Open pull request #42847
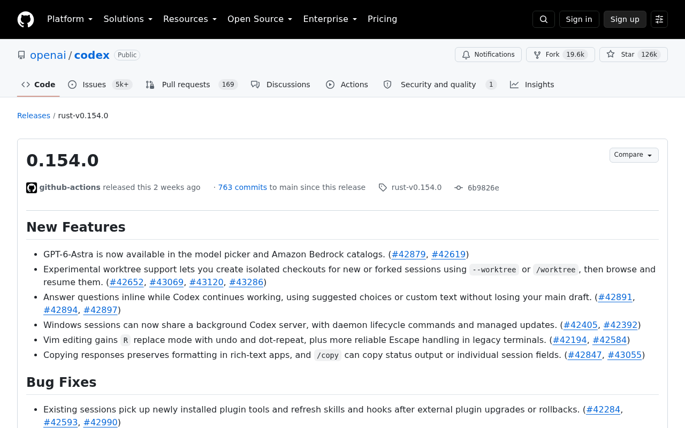This screenshot has height=428, width=685. pyautogui.click(x=585, y=355)
